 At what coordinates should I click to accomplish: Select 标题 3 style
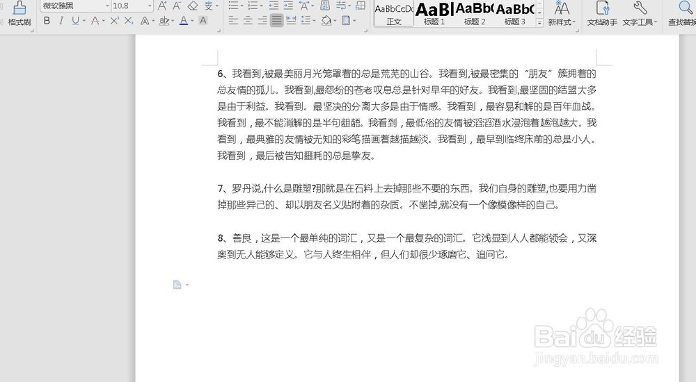[x=515, y=14]
